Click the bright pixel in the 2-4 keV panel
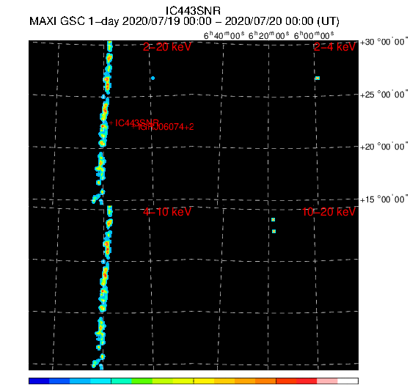 click(318, 78)
